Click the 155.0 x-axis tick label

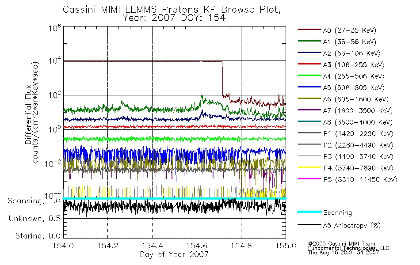286,246
